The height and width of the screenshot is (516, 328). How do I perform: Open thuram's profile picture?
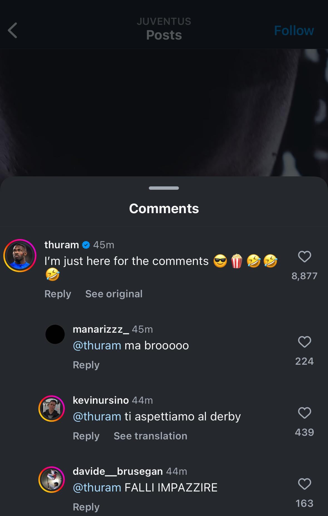point(20,255)
